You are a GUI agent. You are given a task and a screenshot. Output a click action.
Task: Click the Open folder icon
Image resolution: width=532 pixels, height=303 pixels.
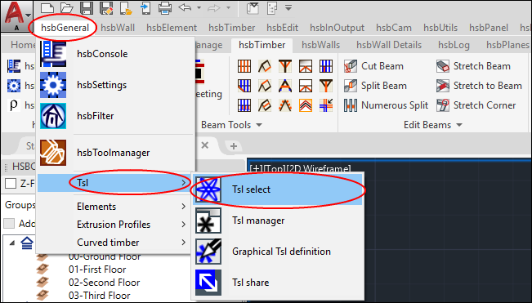point(67,8)
